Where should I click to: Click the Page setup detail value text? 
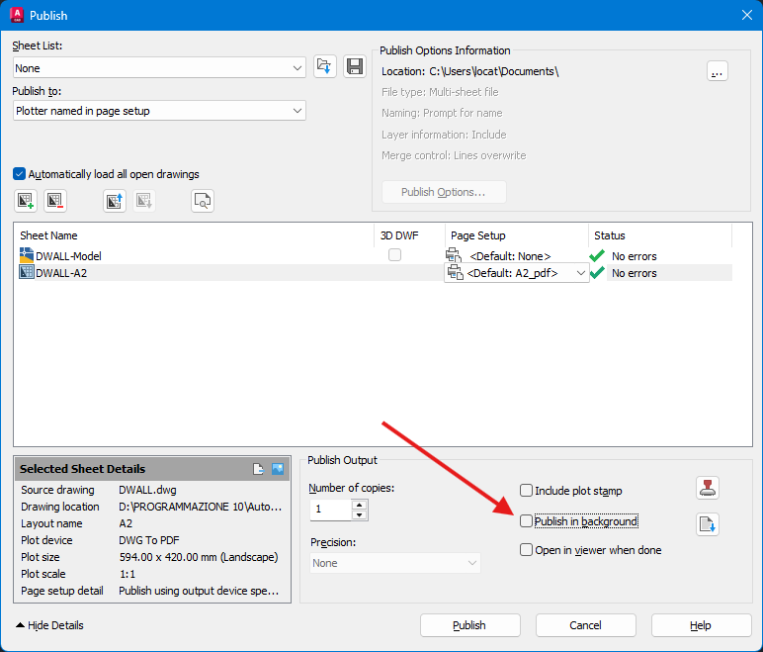coord(199,591)
